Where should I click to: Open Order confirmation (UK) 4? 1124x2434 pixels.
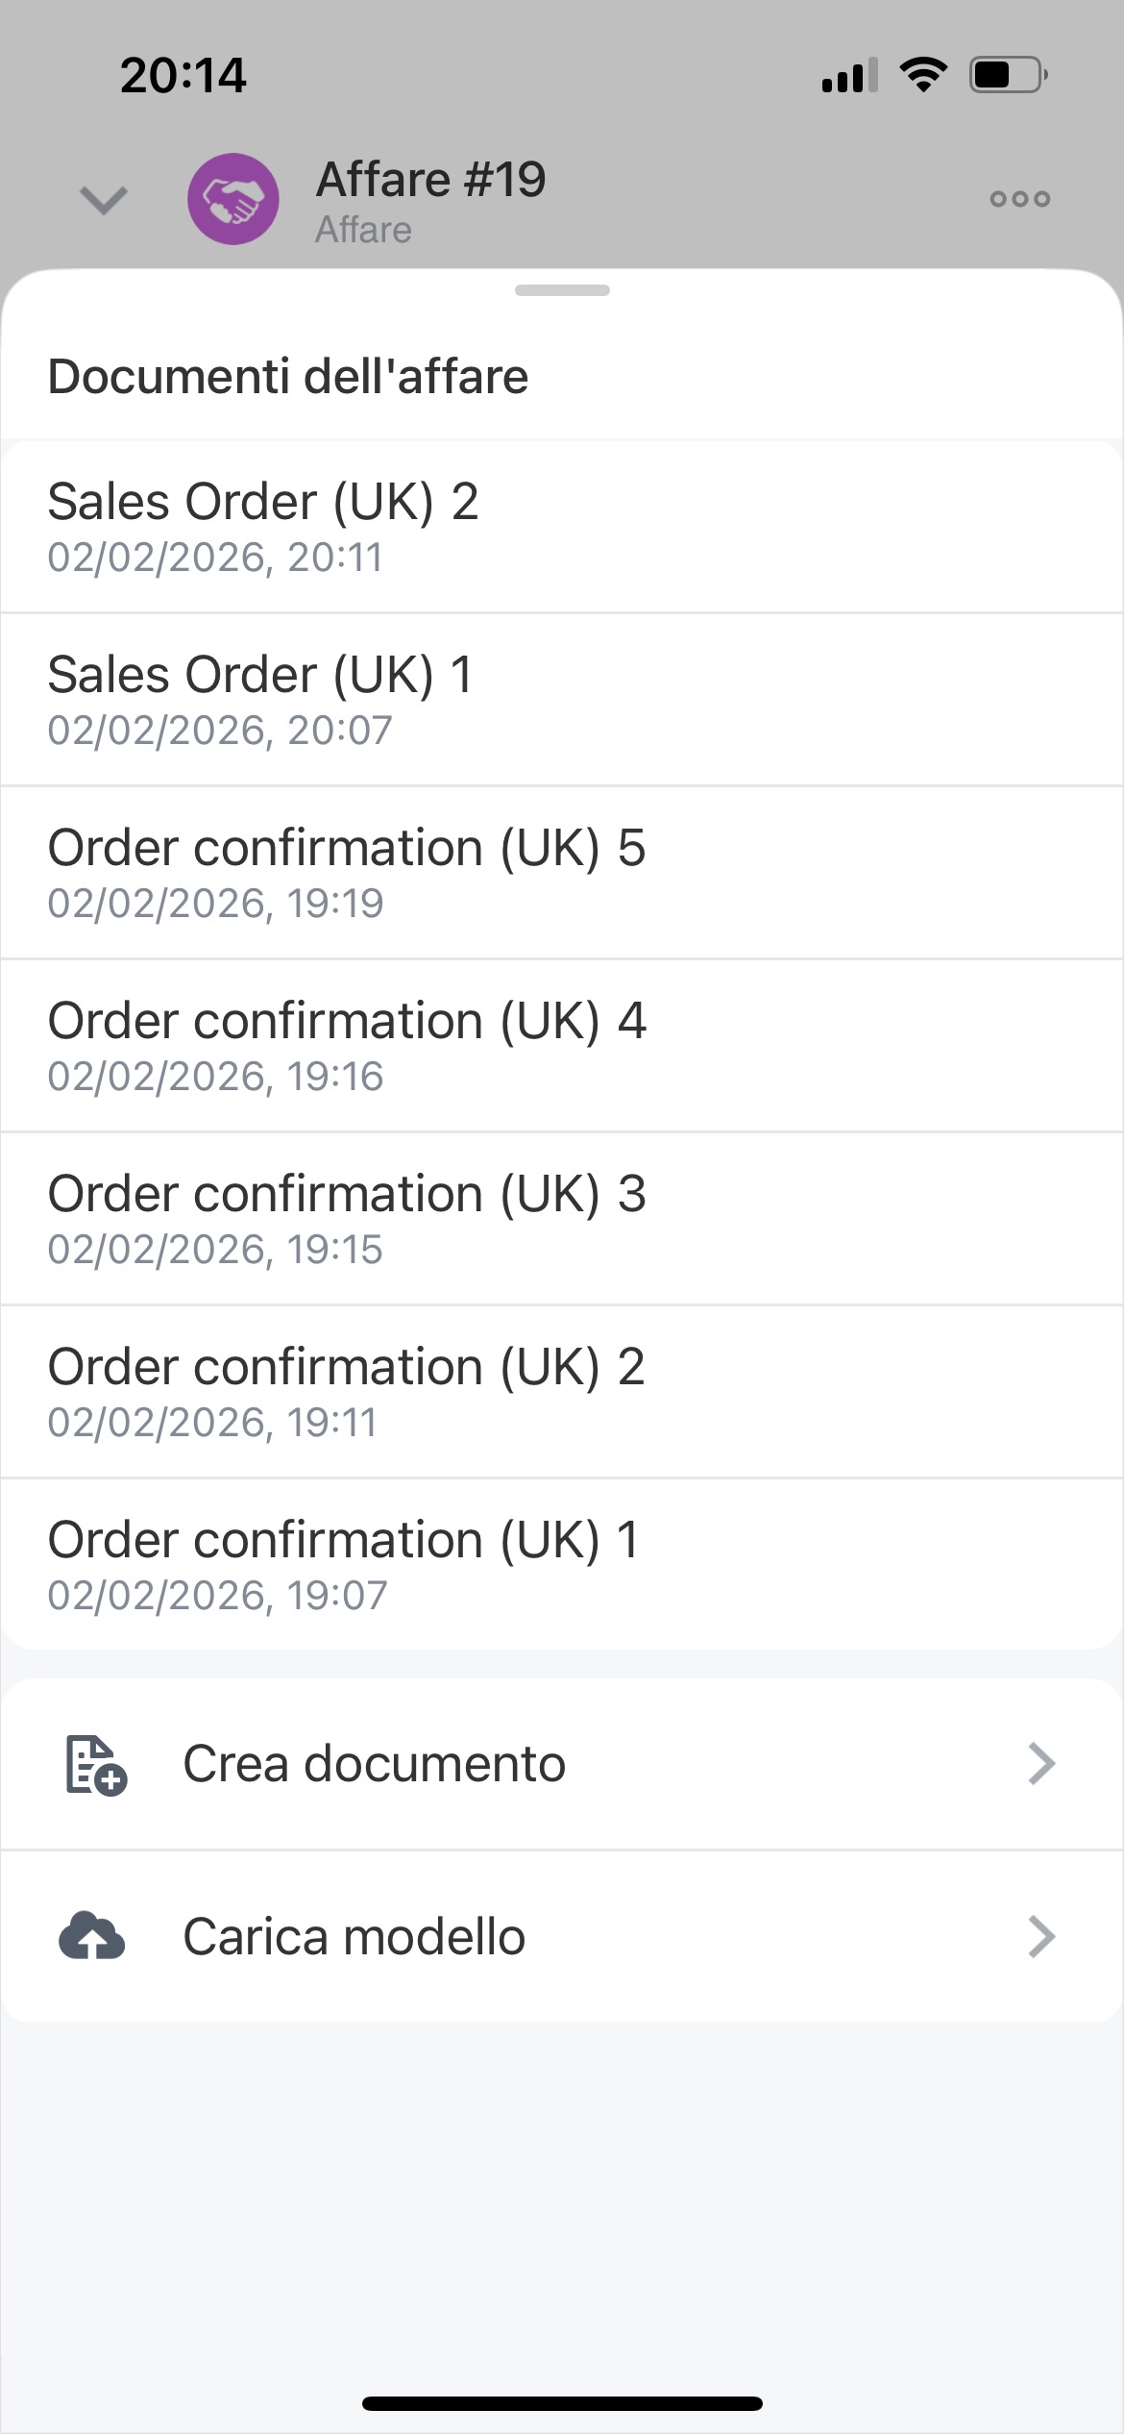[x=562, y=1046]
